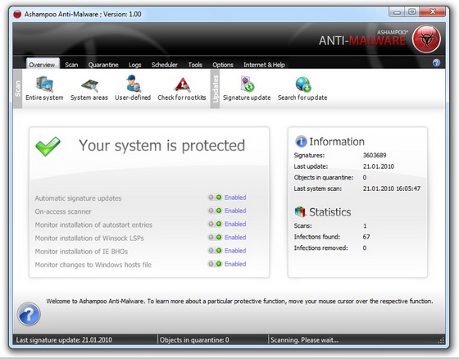Click 'Scans:' statistics label
The image size is (459, 359).
(303, 225)
